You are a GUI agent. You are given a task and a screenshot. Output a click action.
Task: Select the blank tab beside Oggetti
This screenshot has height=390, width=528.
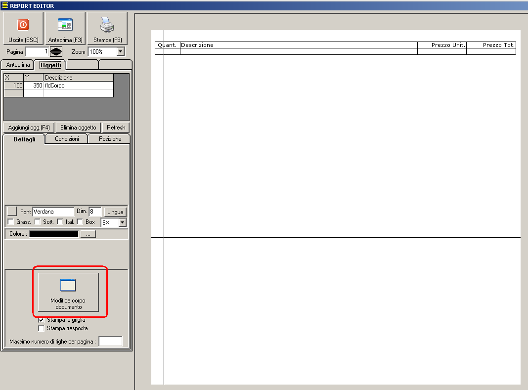[82, 65]
